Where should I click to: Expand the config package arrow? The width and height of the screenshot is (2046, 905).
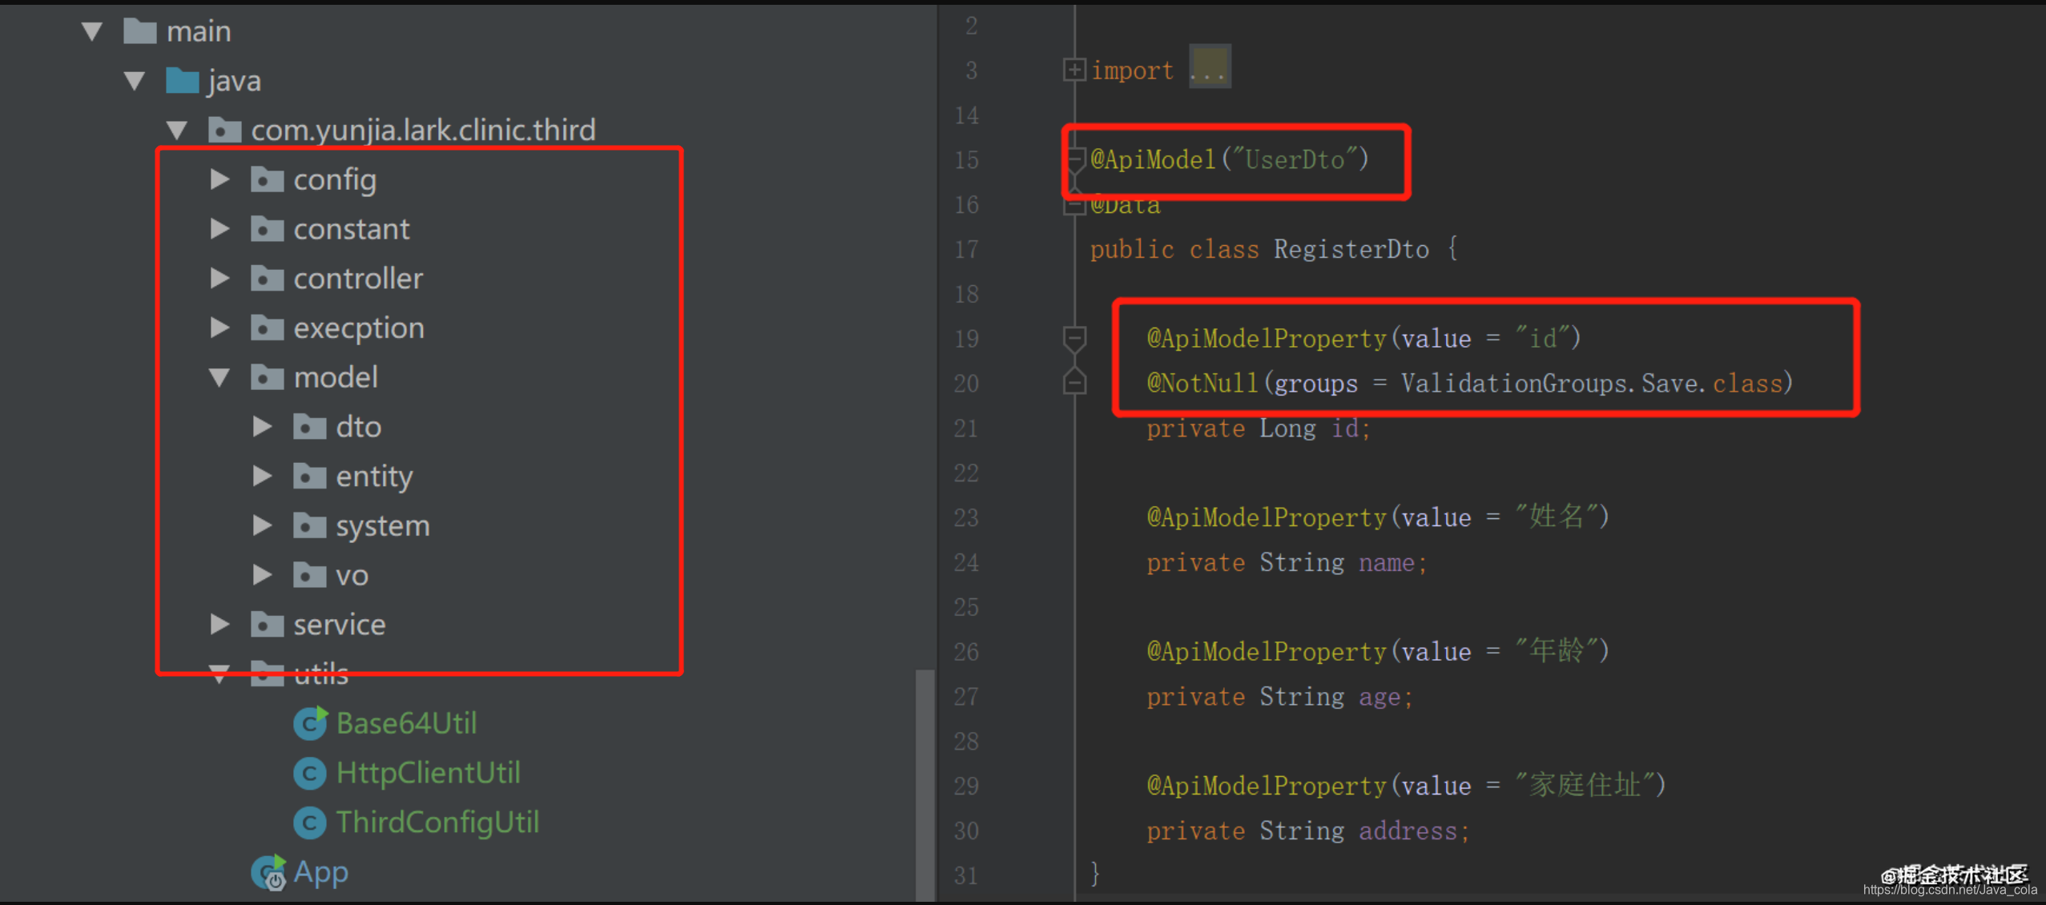pyautogui.click(x=220, y=179)
